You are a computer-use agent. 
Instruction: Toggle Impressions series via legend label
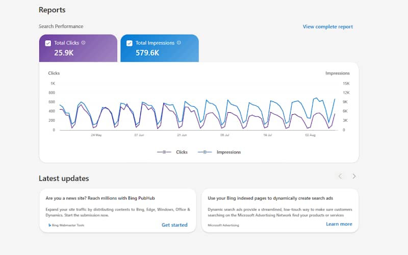coord(228,152)
